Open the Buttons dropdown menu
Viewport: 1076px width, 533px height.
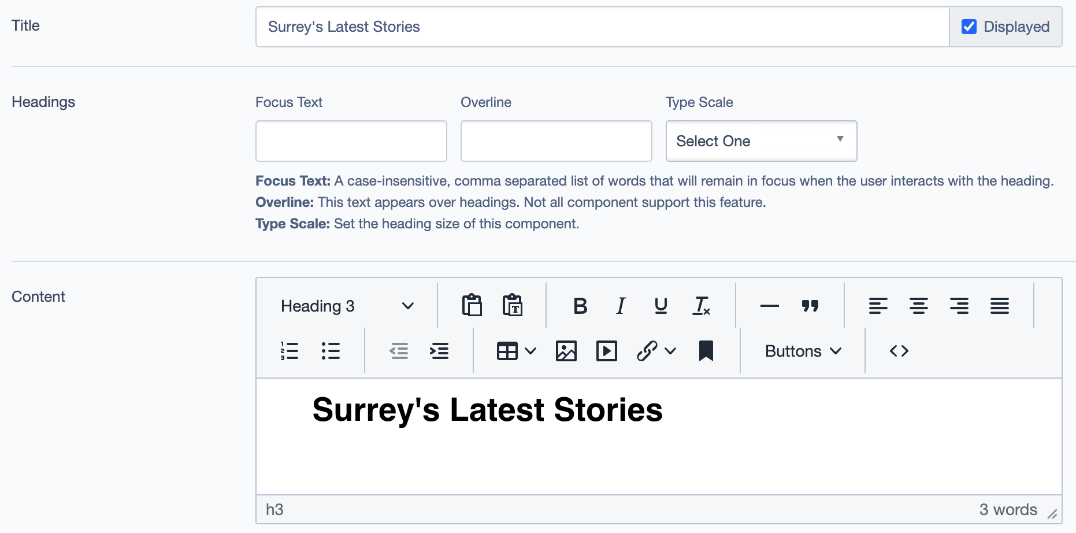(803, 351)
